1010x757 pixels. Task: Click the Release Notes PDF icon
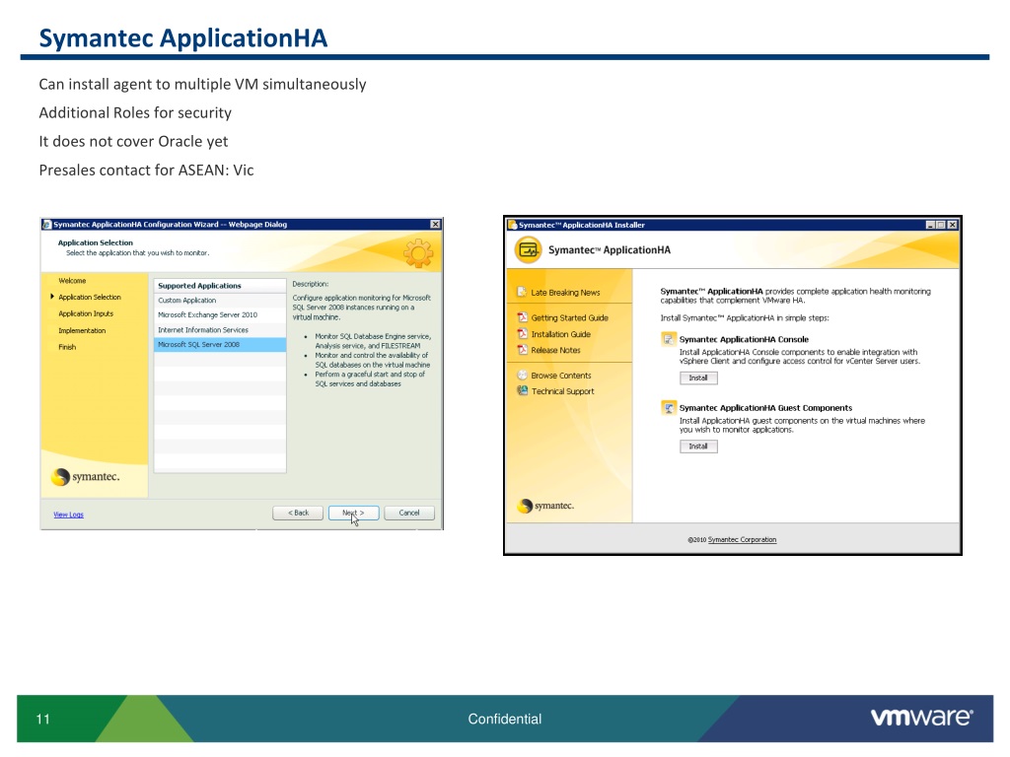coord(523,350)
